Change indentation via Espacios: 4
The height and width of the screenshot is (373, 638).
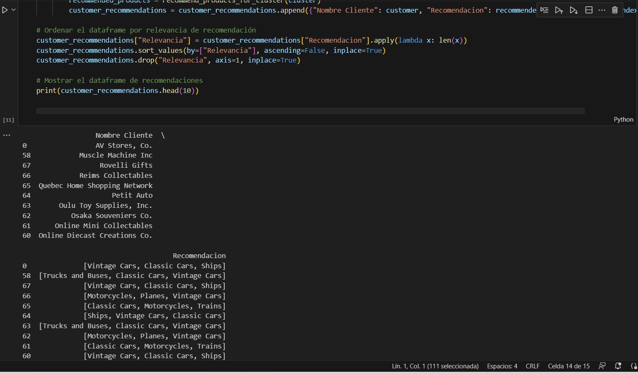click(x=502, y=366)
